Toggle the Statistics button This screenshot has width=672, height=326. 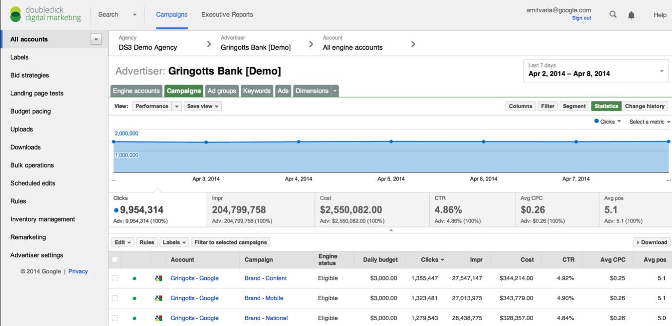tap(606, 106)
